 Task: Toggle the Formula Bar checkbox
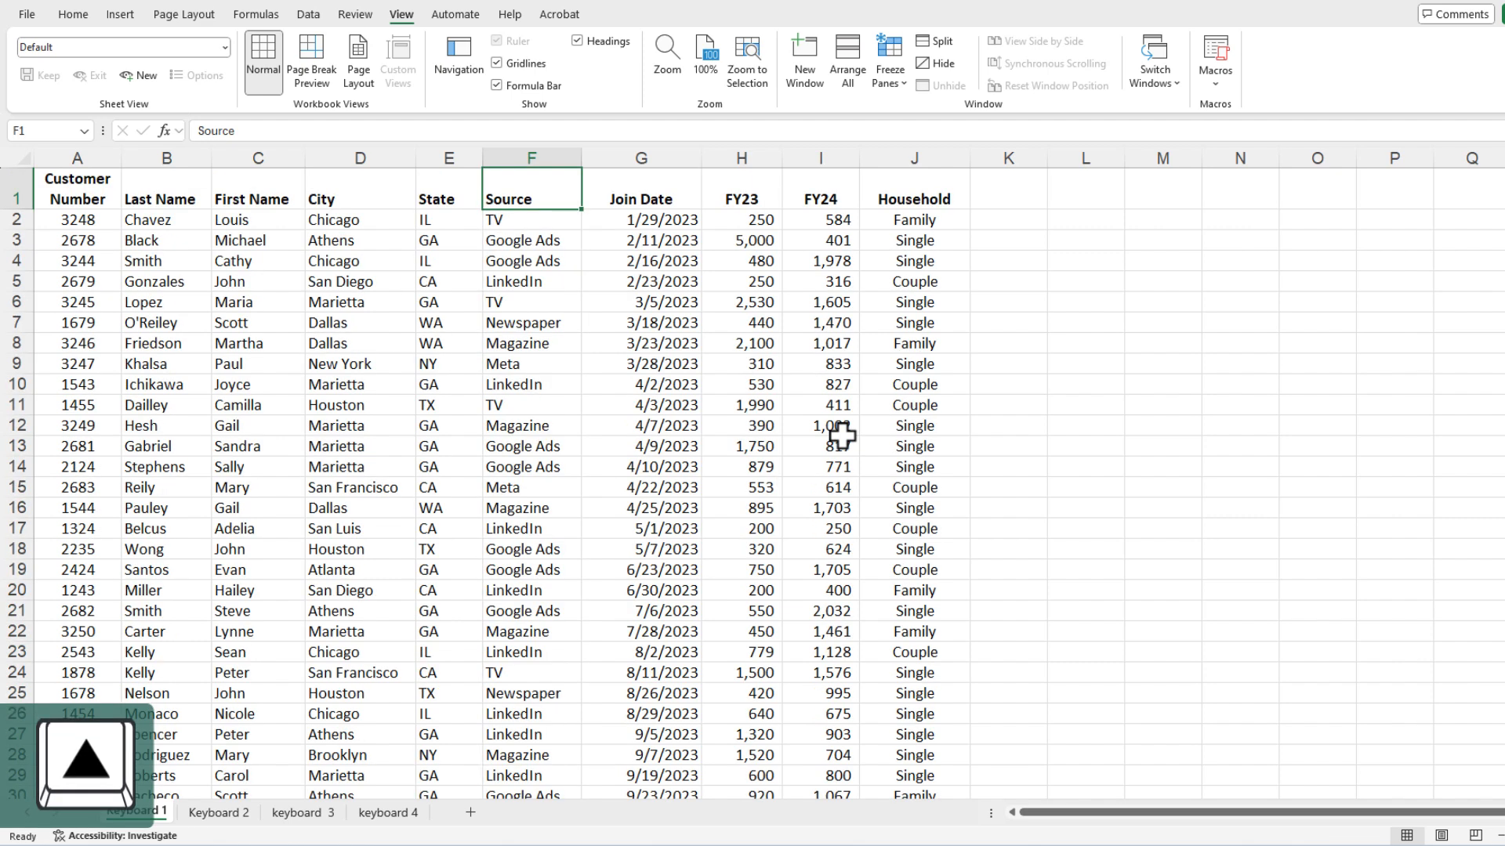click(x=497, y=85)
